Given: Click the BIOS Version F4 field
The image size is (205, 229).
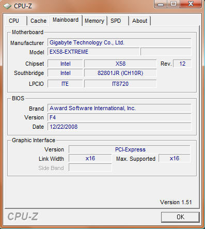Looking at the screenshot, I should coord(119,117).
